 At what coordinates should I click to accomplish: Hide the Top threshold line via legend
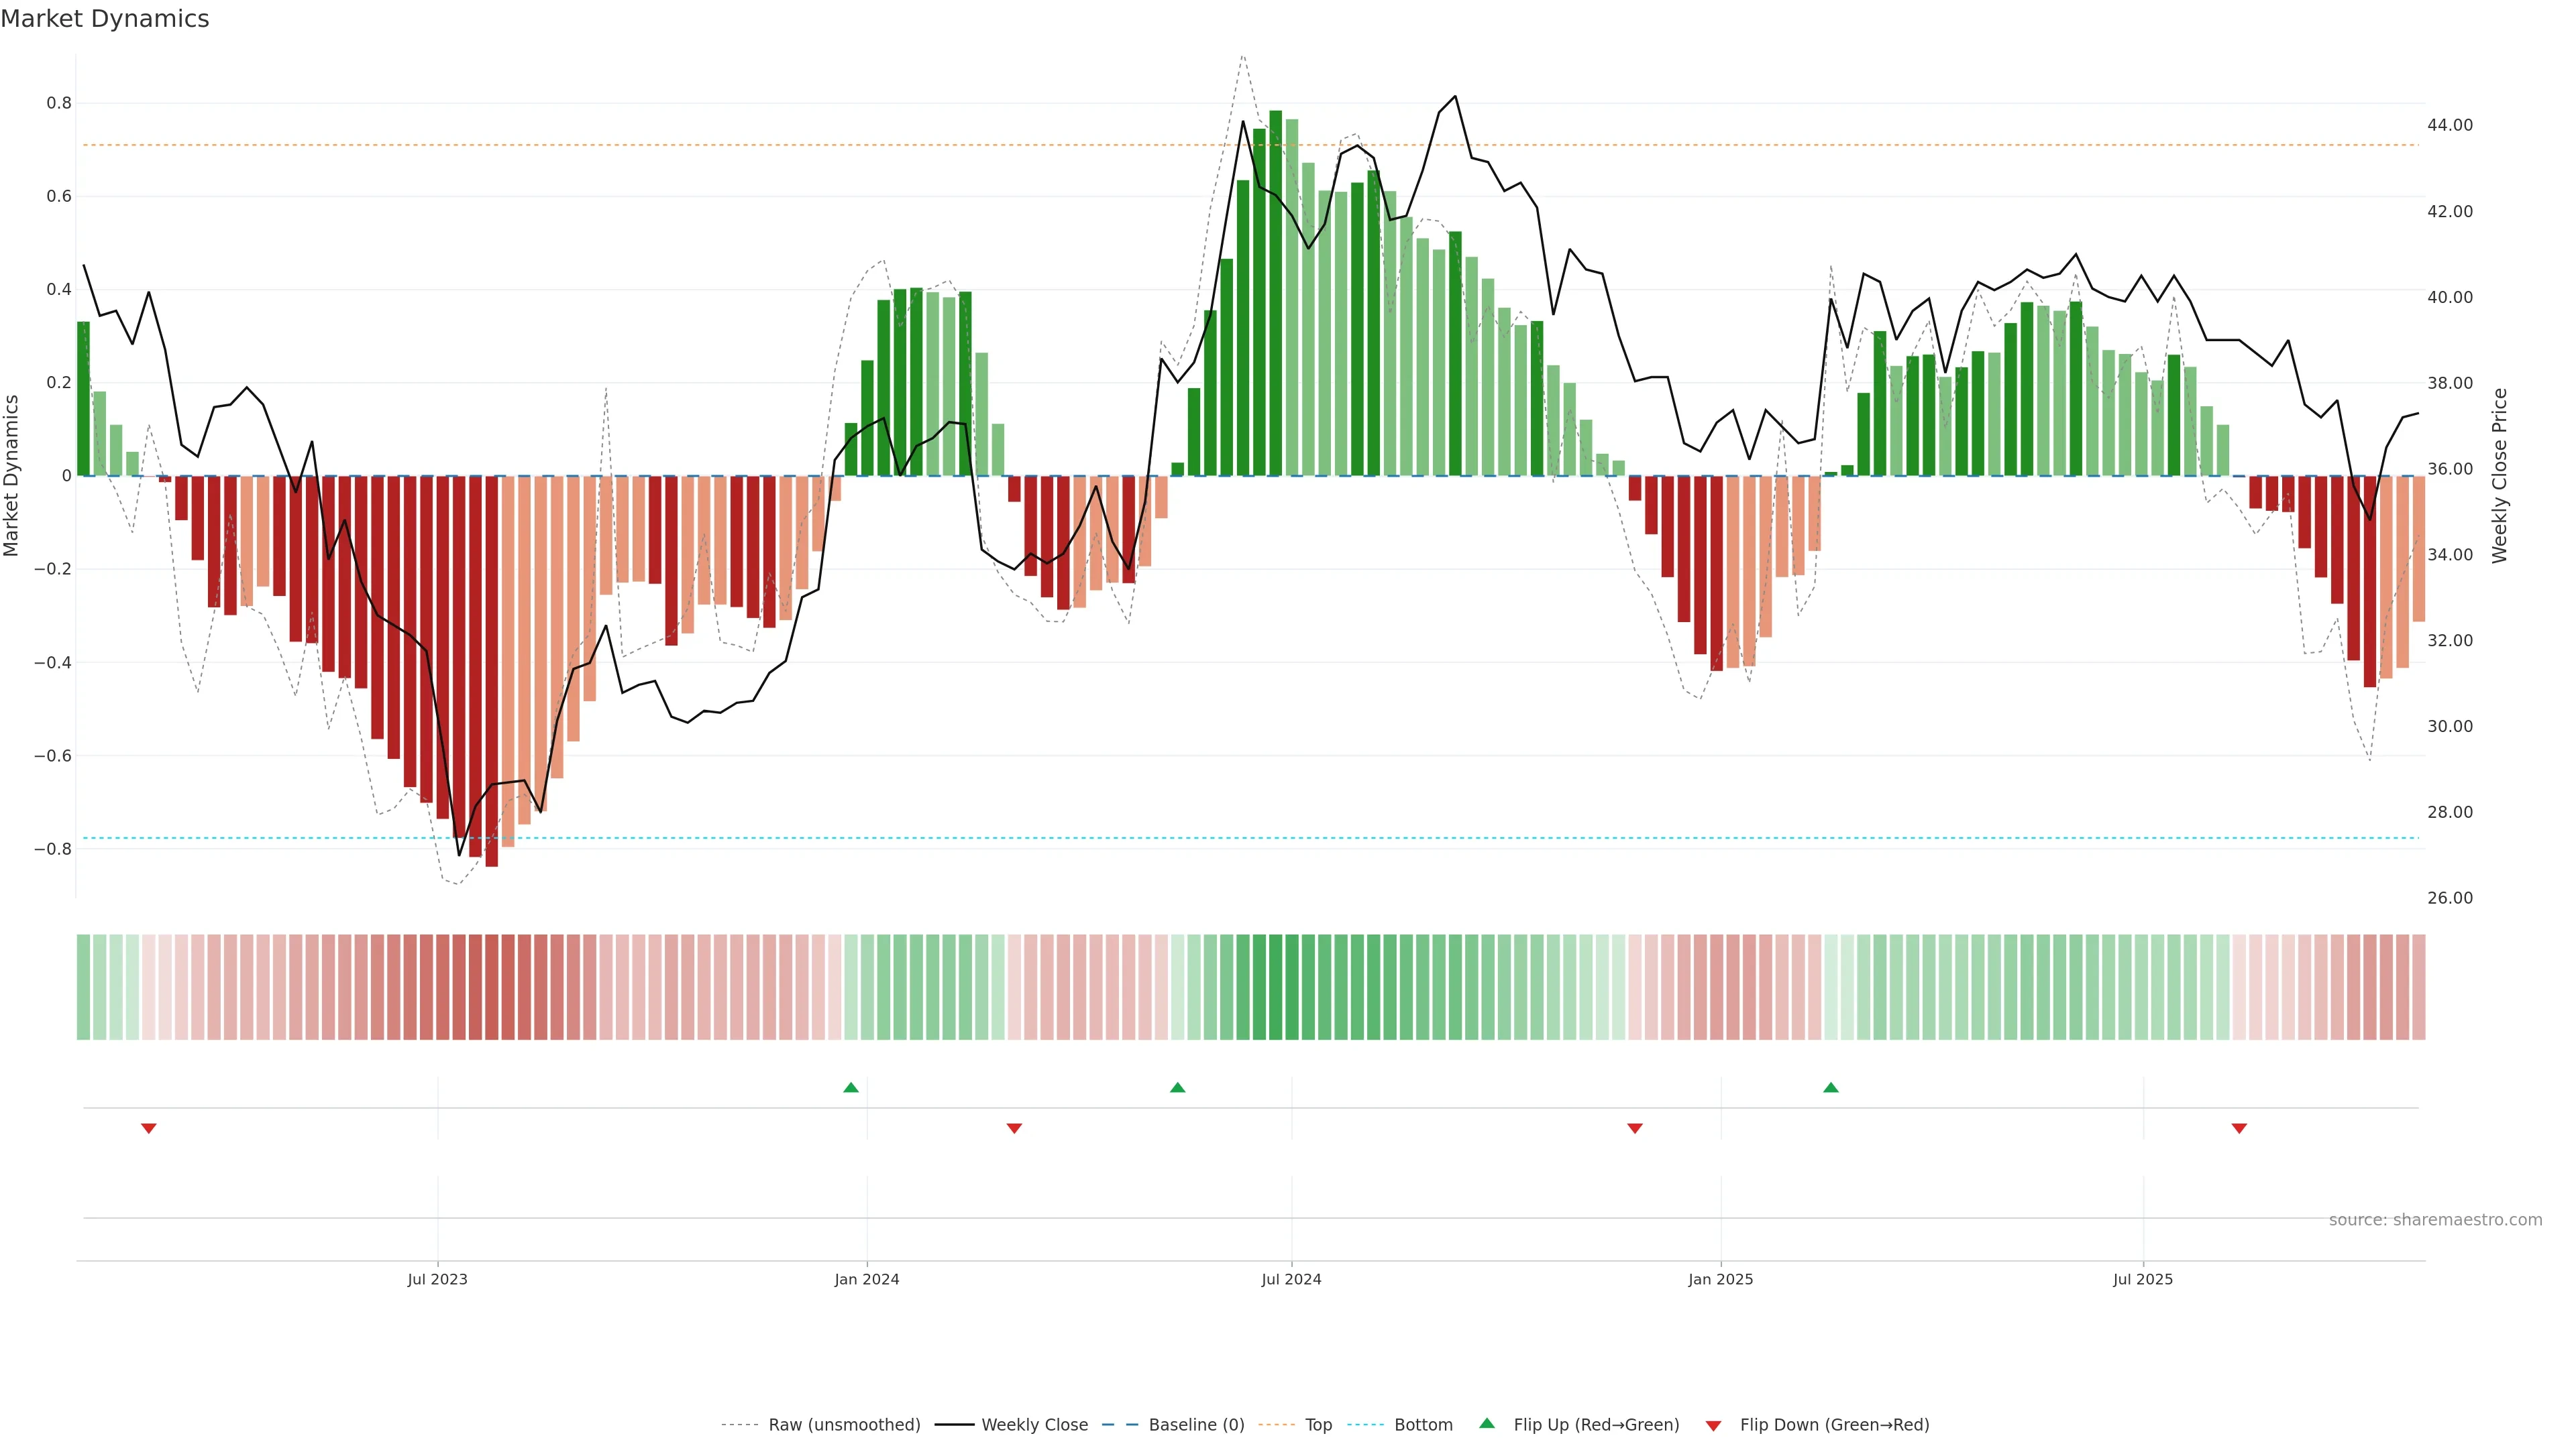[1318, 1425]
